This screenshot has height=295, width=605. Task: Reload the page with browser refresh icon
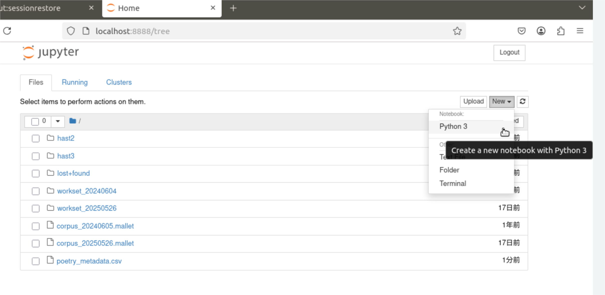tap(7, 31)
